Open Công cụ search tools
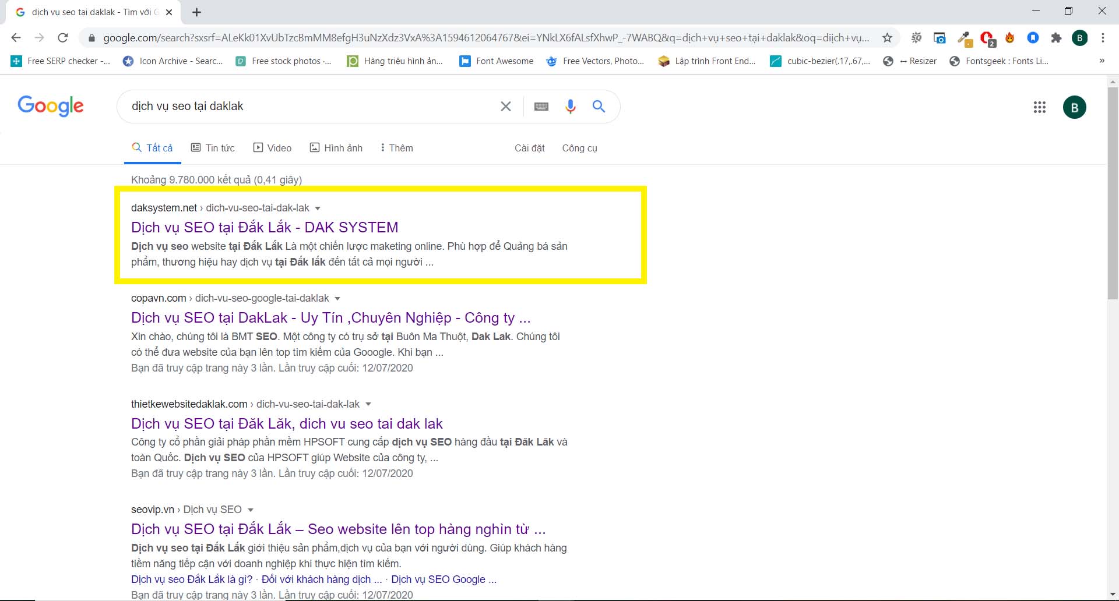 (579, 148)
